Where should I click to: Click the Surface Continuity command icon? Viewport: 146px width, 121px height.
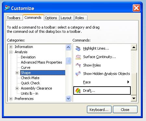[78, 57]
